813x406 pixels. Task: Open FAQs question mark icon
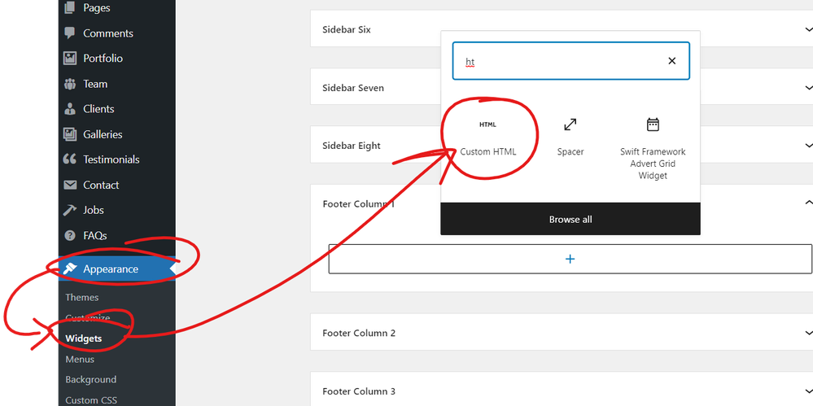(69, 235)
